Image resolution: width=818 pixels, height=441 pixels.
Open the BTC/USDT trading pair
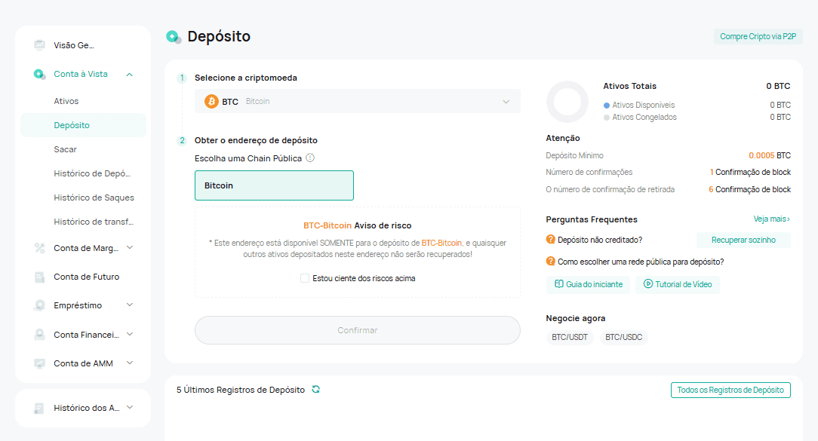[x=570, y=337]
